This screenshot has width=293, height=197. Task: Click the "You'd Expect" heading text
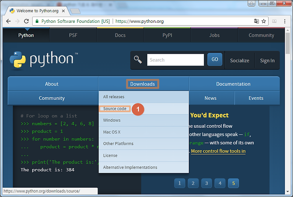[x=209, y=115]
